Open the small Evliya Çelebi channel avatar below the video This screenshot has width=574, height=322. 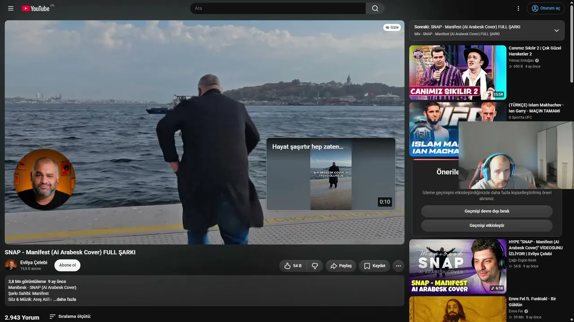pyautogui.click(x=11, y=265)
